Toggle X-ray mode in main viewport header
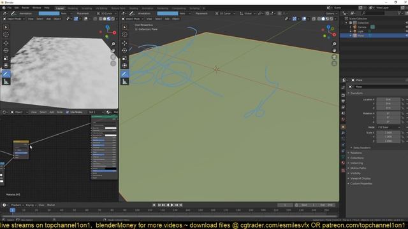The image size is (408, 229). tap(314, 18)
